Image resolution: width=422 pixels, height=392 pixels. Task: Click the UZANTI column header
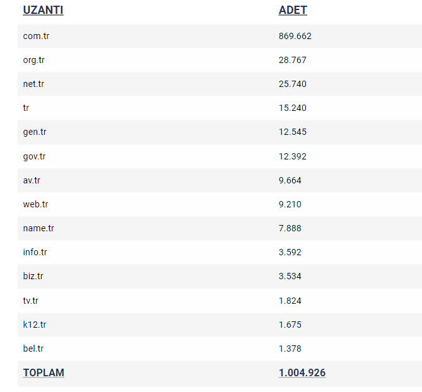43,10
